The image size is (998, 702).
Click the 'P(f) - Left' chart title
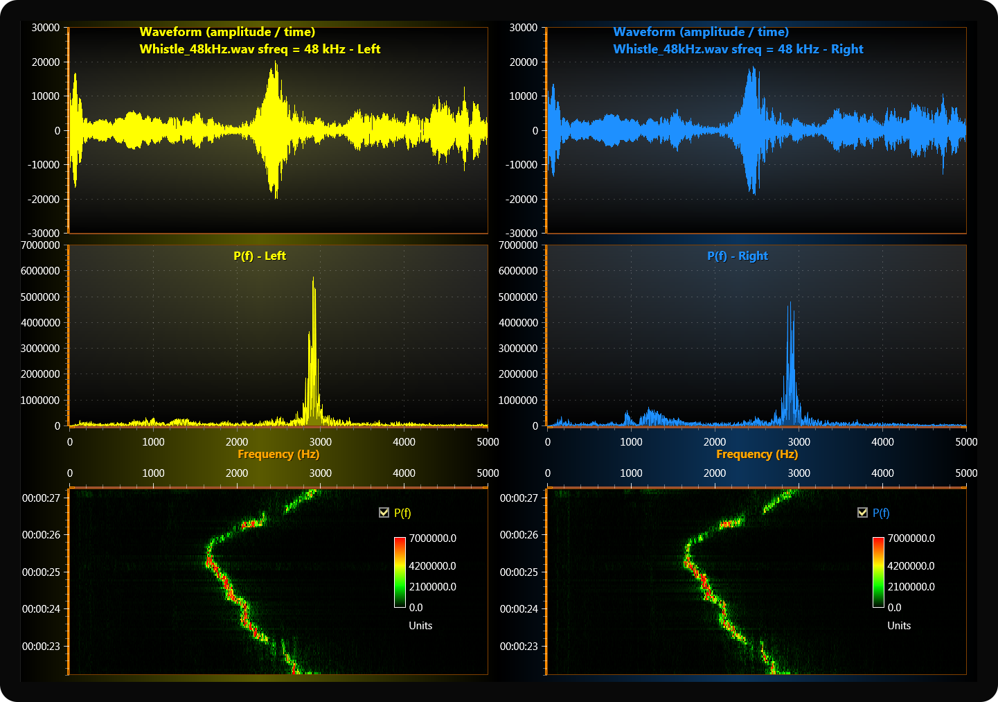click(x=260, y=256)
